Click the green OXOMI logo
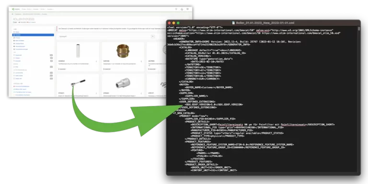 point(16,9)
